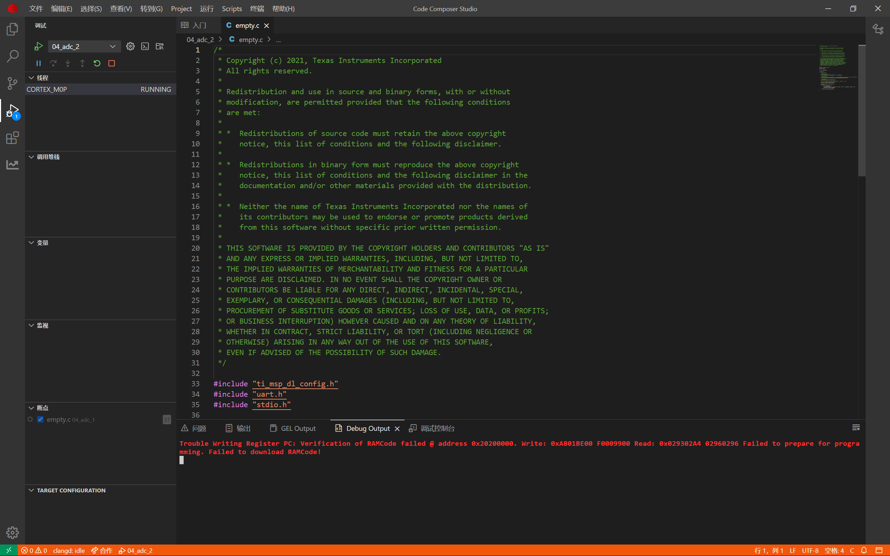Stop debugging with the red square
Viewport: 890px width, 556px height.
pyautogui.click(x=112, y=63)
